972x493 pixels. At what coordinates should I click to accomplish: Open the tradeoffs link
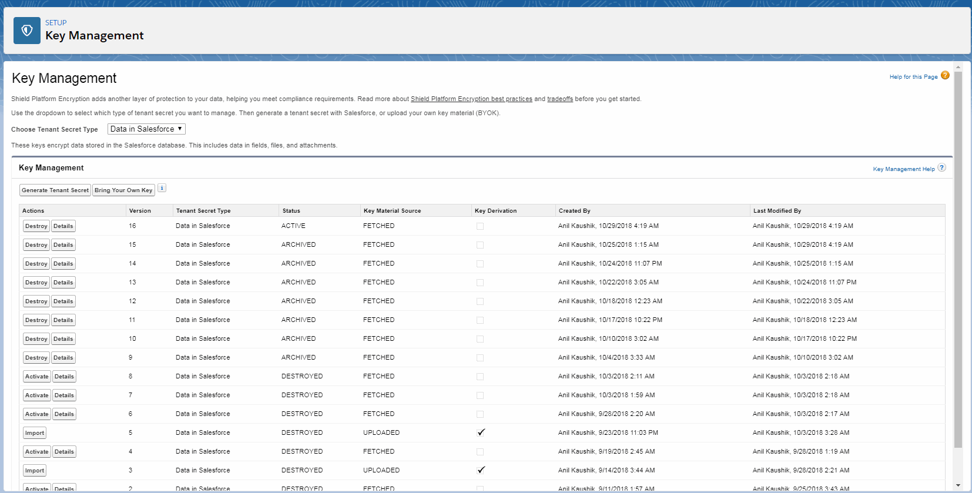(559, 99)
